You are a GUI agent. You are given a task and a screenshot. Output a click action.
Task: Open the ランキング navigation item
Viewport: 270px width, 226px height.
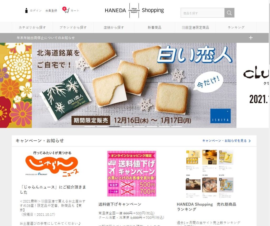pos(236,27)
